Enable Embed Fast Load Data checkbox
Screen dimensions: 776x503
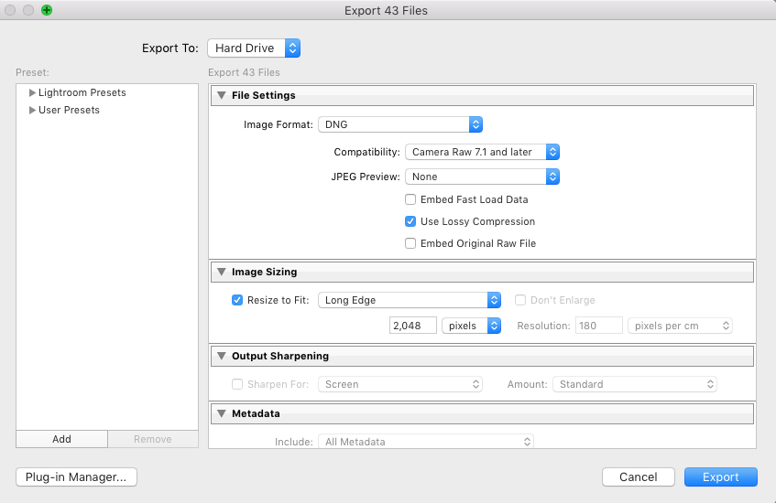(410, 199)
